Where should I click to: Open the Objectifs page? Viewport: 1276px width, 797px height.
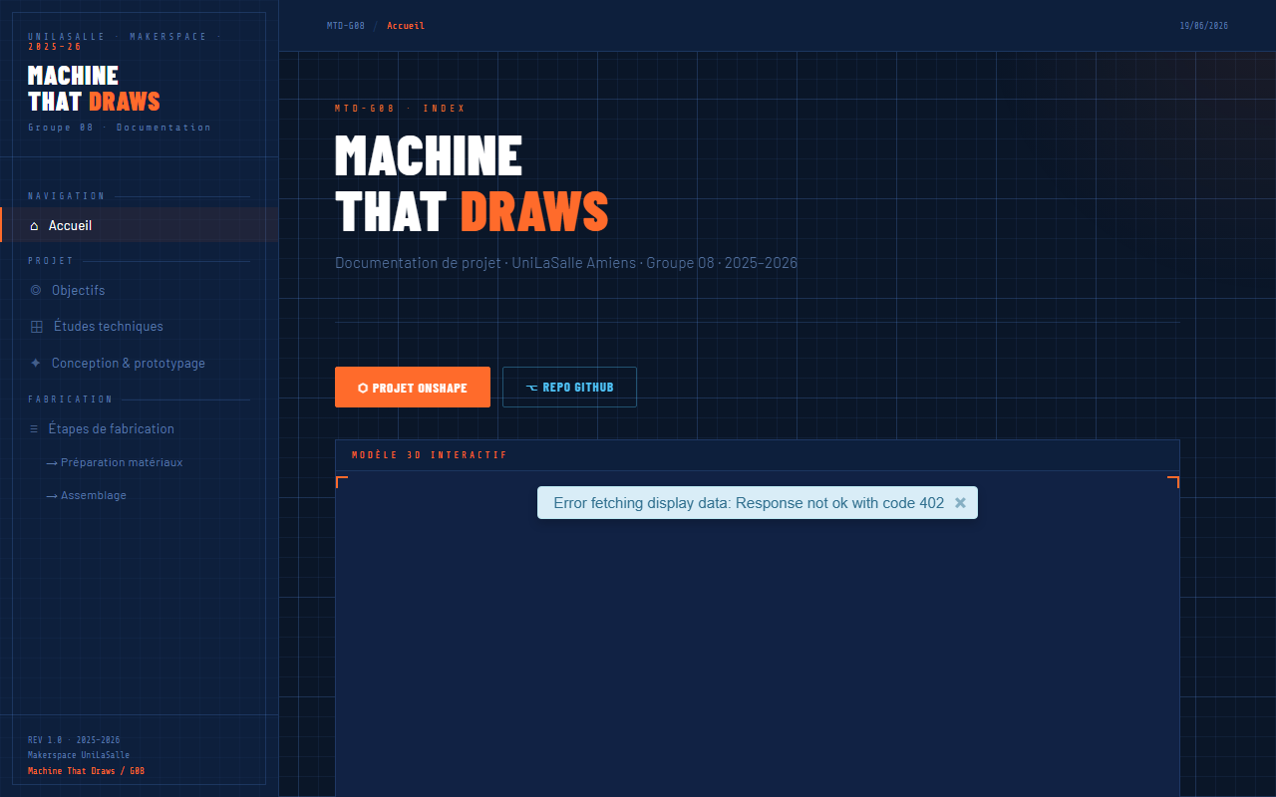coord(140,290)
